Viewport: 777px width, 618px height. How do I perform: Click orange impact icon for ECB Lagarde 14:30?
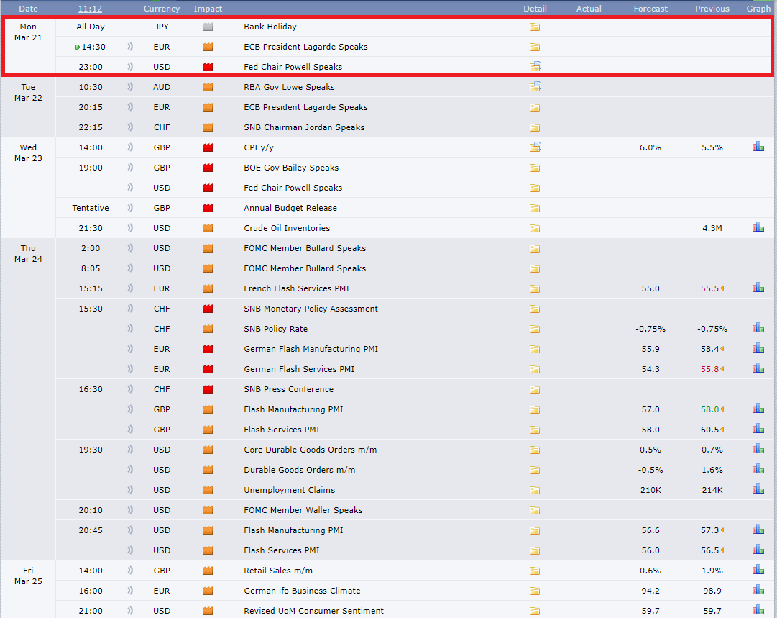coord(208,47)
